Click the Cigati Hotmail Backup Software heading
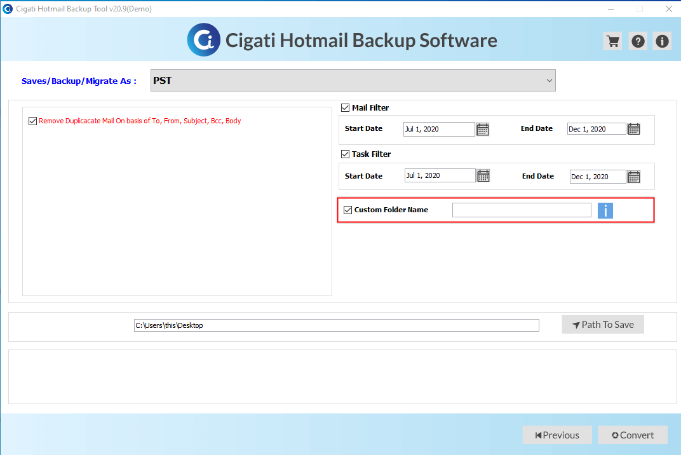This screenshot has height=455, width=681. (361, 41)
